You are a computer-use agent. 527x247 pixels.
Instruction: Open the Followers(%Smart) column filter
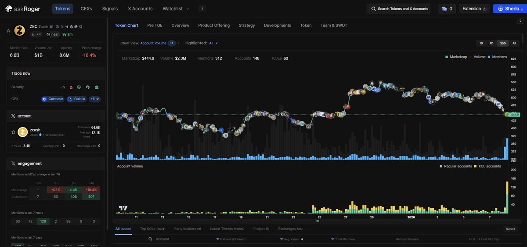click(x=231, y=239)
